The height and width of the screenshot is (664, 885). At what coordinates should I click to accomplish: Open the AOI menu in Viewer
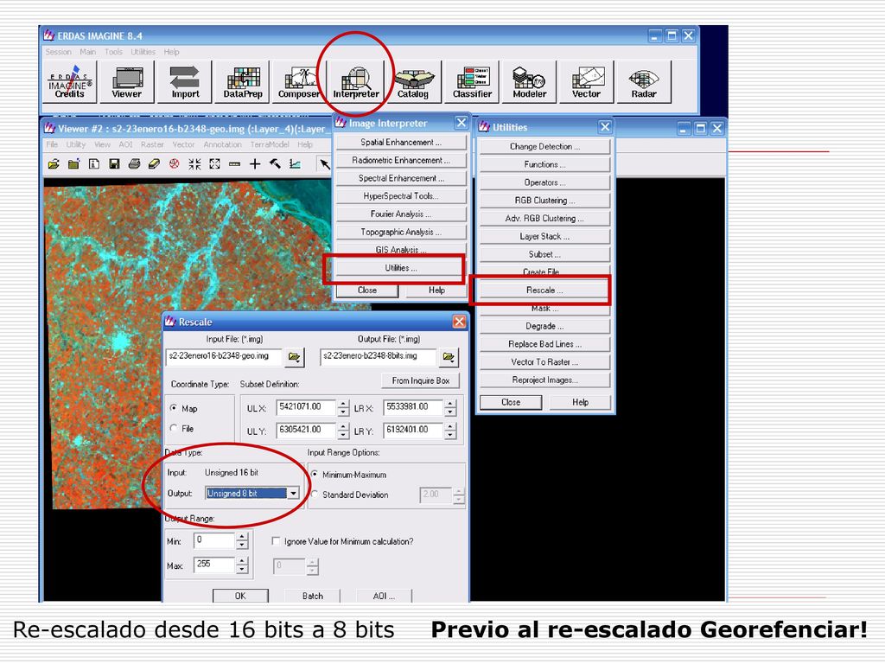(x=125, y=144)
